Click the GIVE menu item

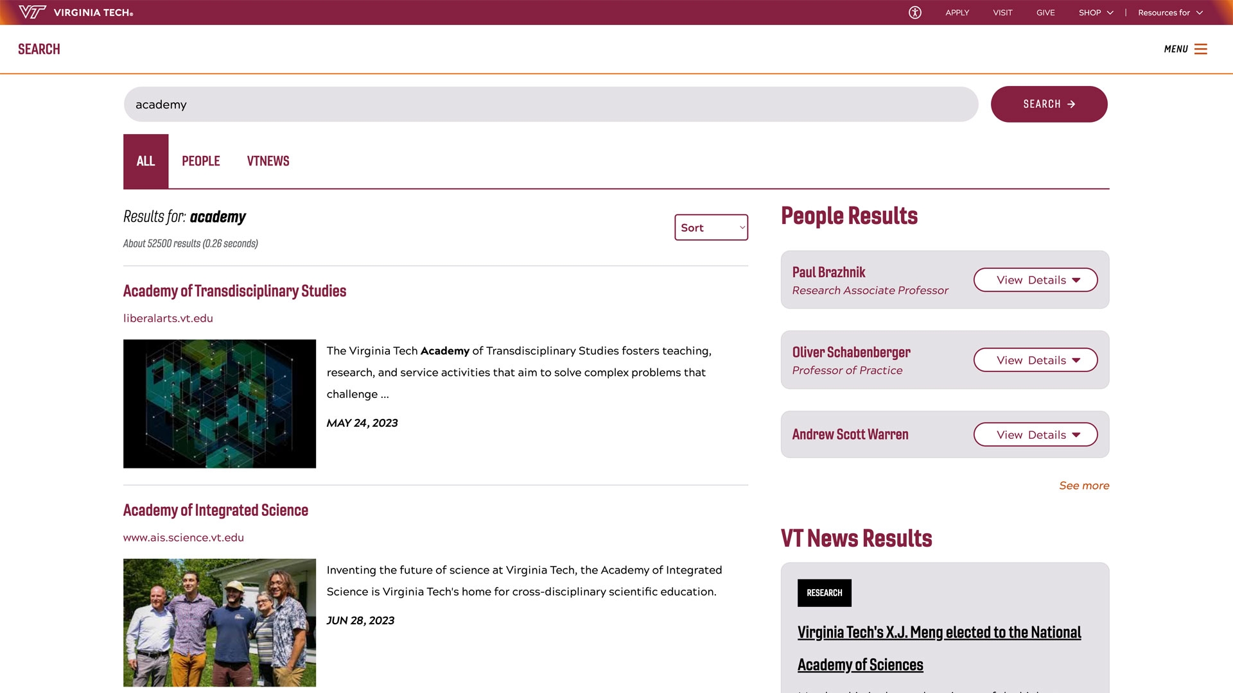coord(1045,12)
